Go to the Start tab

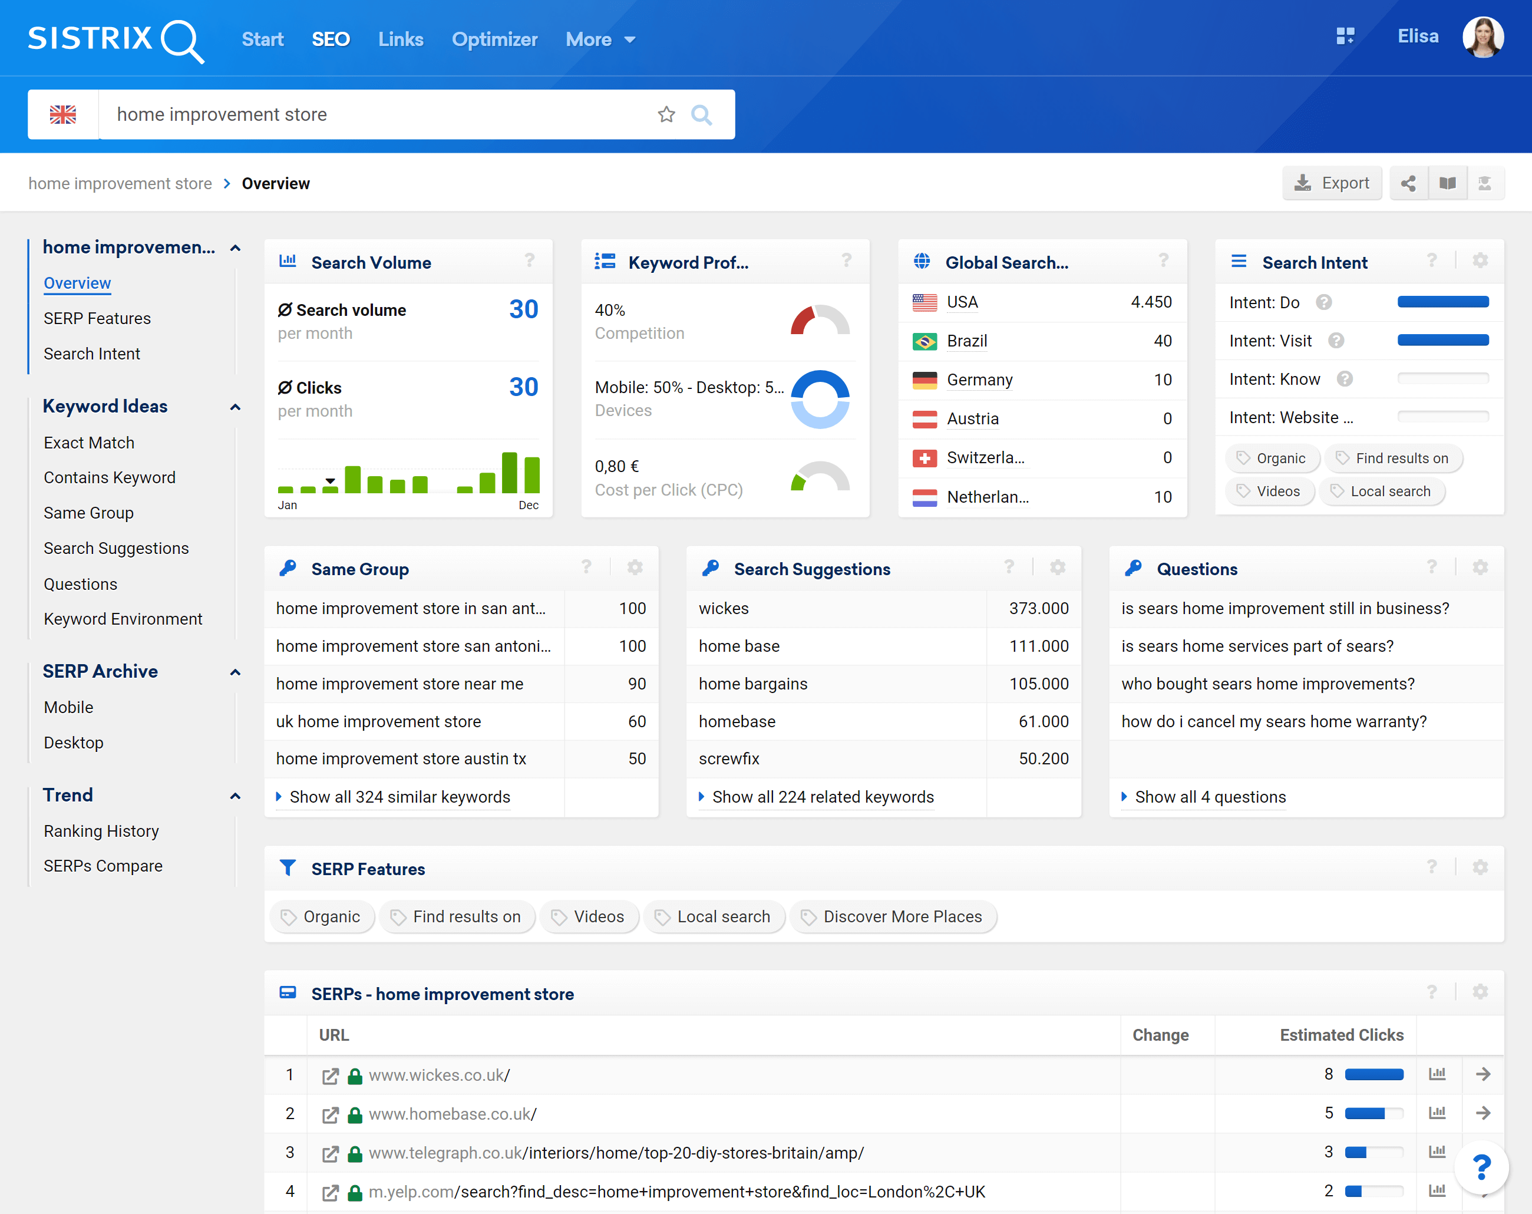tap(262, 39)
